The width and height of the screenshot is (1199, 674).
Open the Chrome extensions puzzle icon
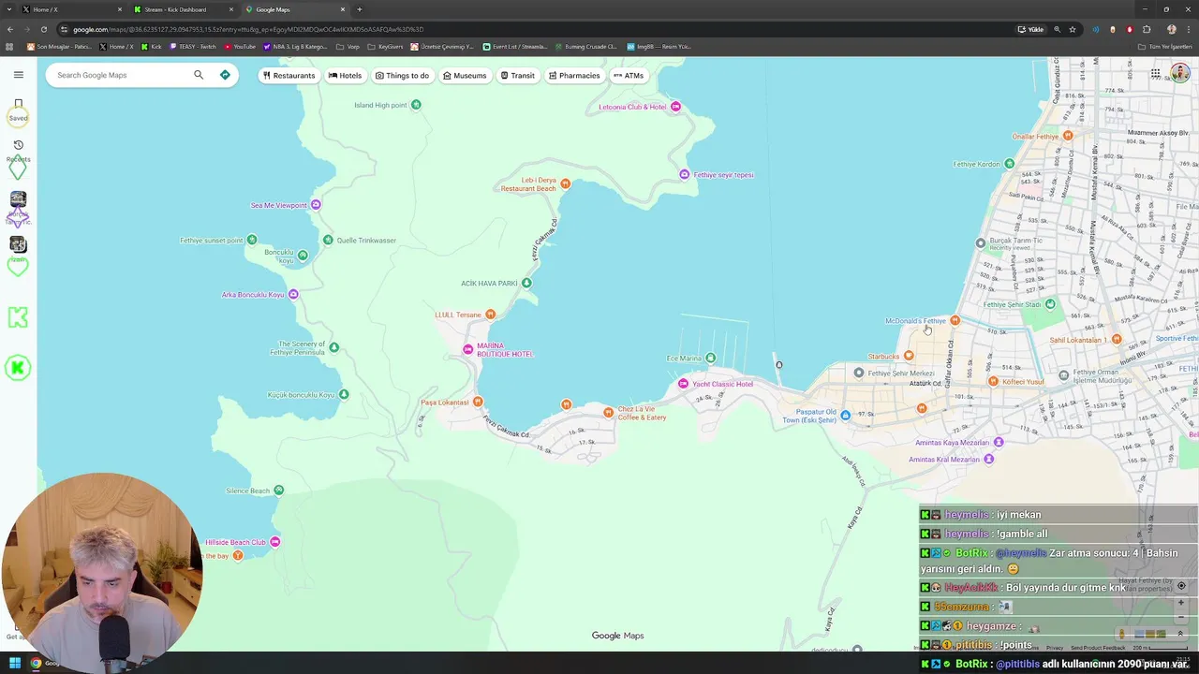click(1147, 29)
